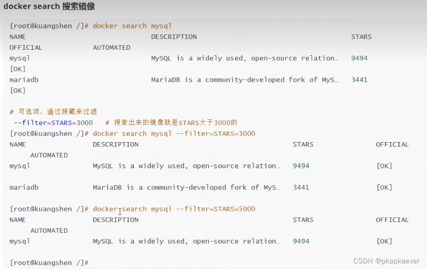Click MariaDB description in STARS=3000 table
This screenshot has height=269, width=427.
click(x=186, y=188)
